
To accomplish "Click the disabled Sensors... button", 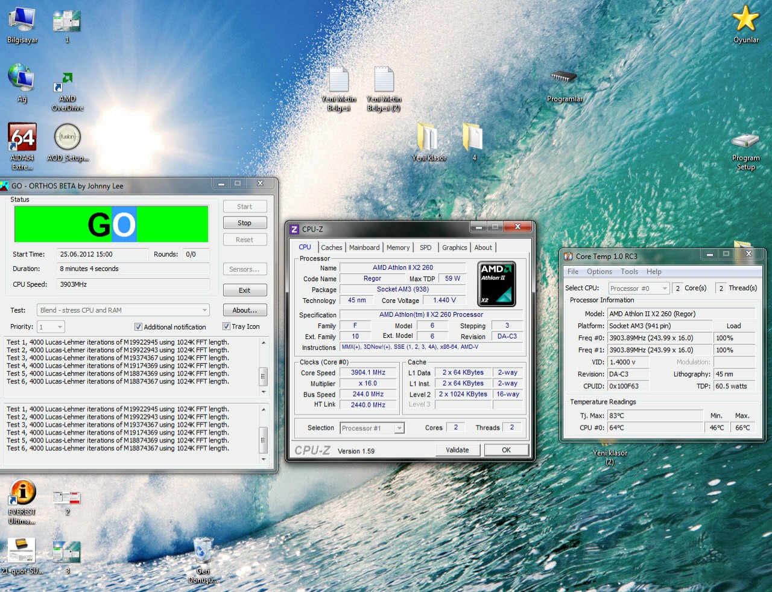I will pyautogui.click(x=244, y=269).
